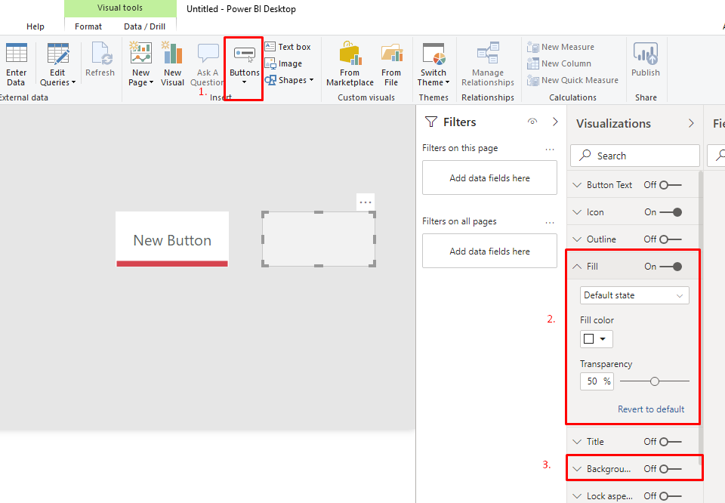
Task: Click the Transparency percent value box
Action: [x=597, y=381]
